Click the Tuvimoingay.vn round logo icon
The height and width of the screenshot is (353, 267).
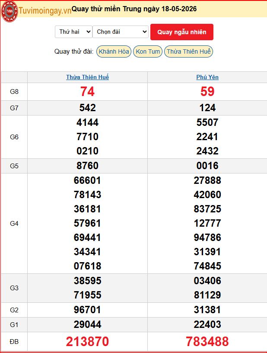(x=10, y=11)
